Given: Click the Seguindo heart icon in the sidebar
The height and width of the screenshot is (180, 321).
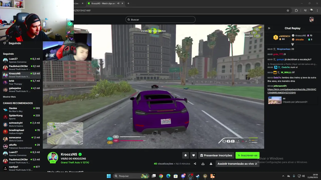Looking at the screenshot, I should pos(5,43).
